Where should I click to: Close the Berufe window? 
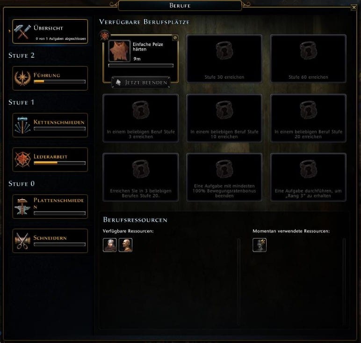[354, 7]
